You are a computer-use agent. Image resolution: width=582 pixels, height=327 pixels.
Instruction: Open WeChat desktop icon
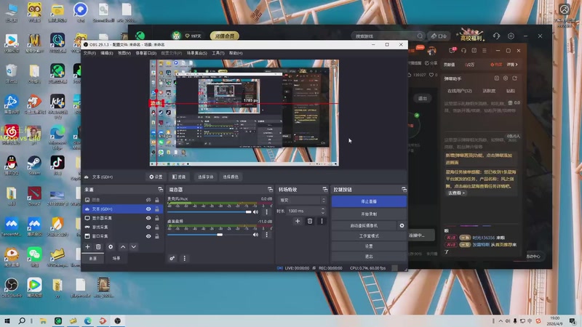click(34, 257)
